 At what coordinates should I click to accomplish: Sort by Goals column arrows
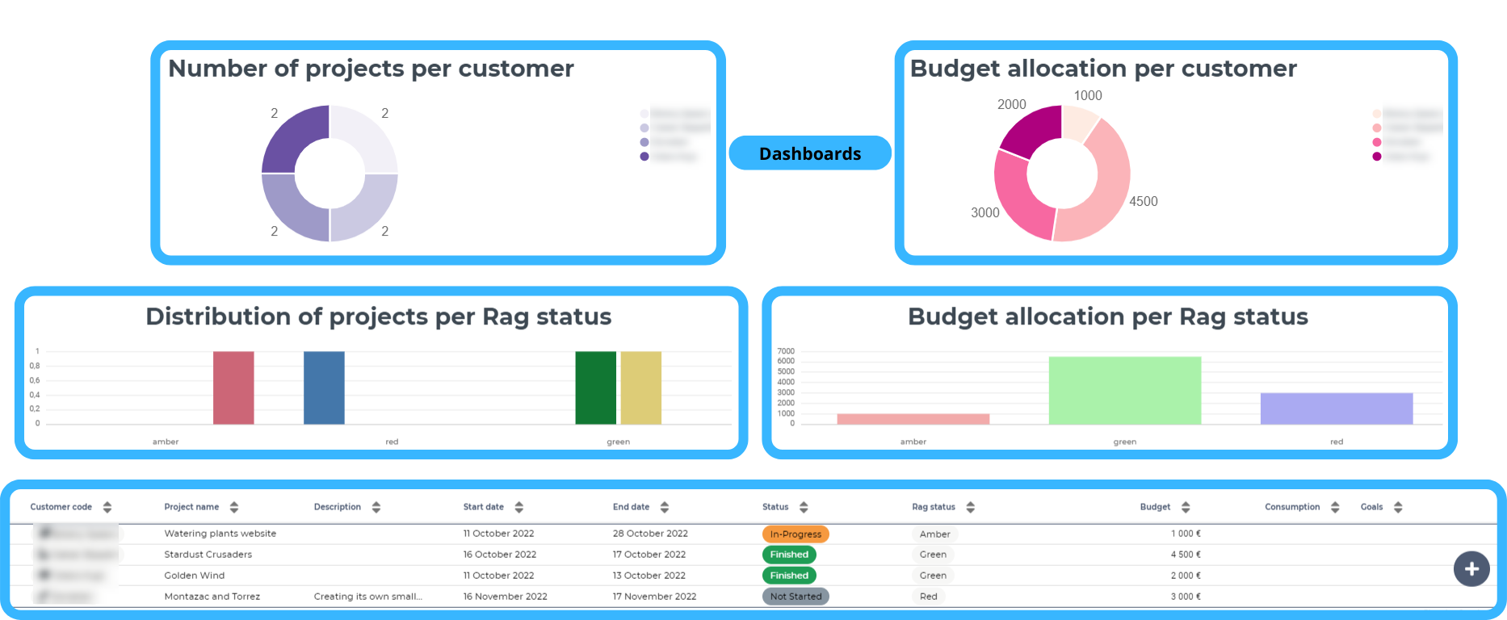(x=1398, y=507)
